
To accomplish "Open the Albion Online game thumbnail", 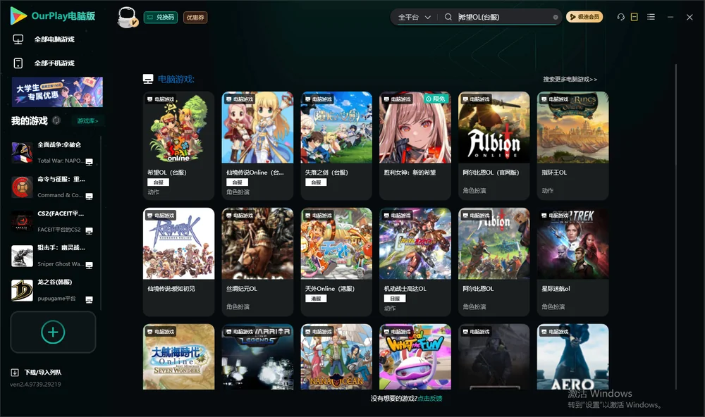I will coord(493,127).
